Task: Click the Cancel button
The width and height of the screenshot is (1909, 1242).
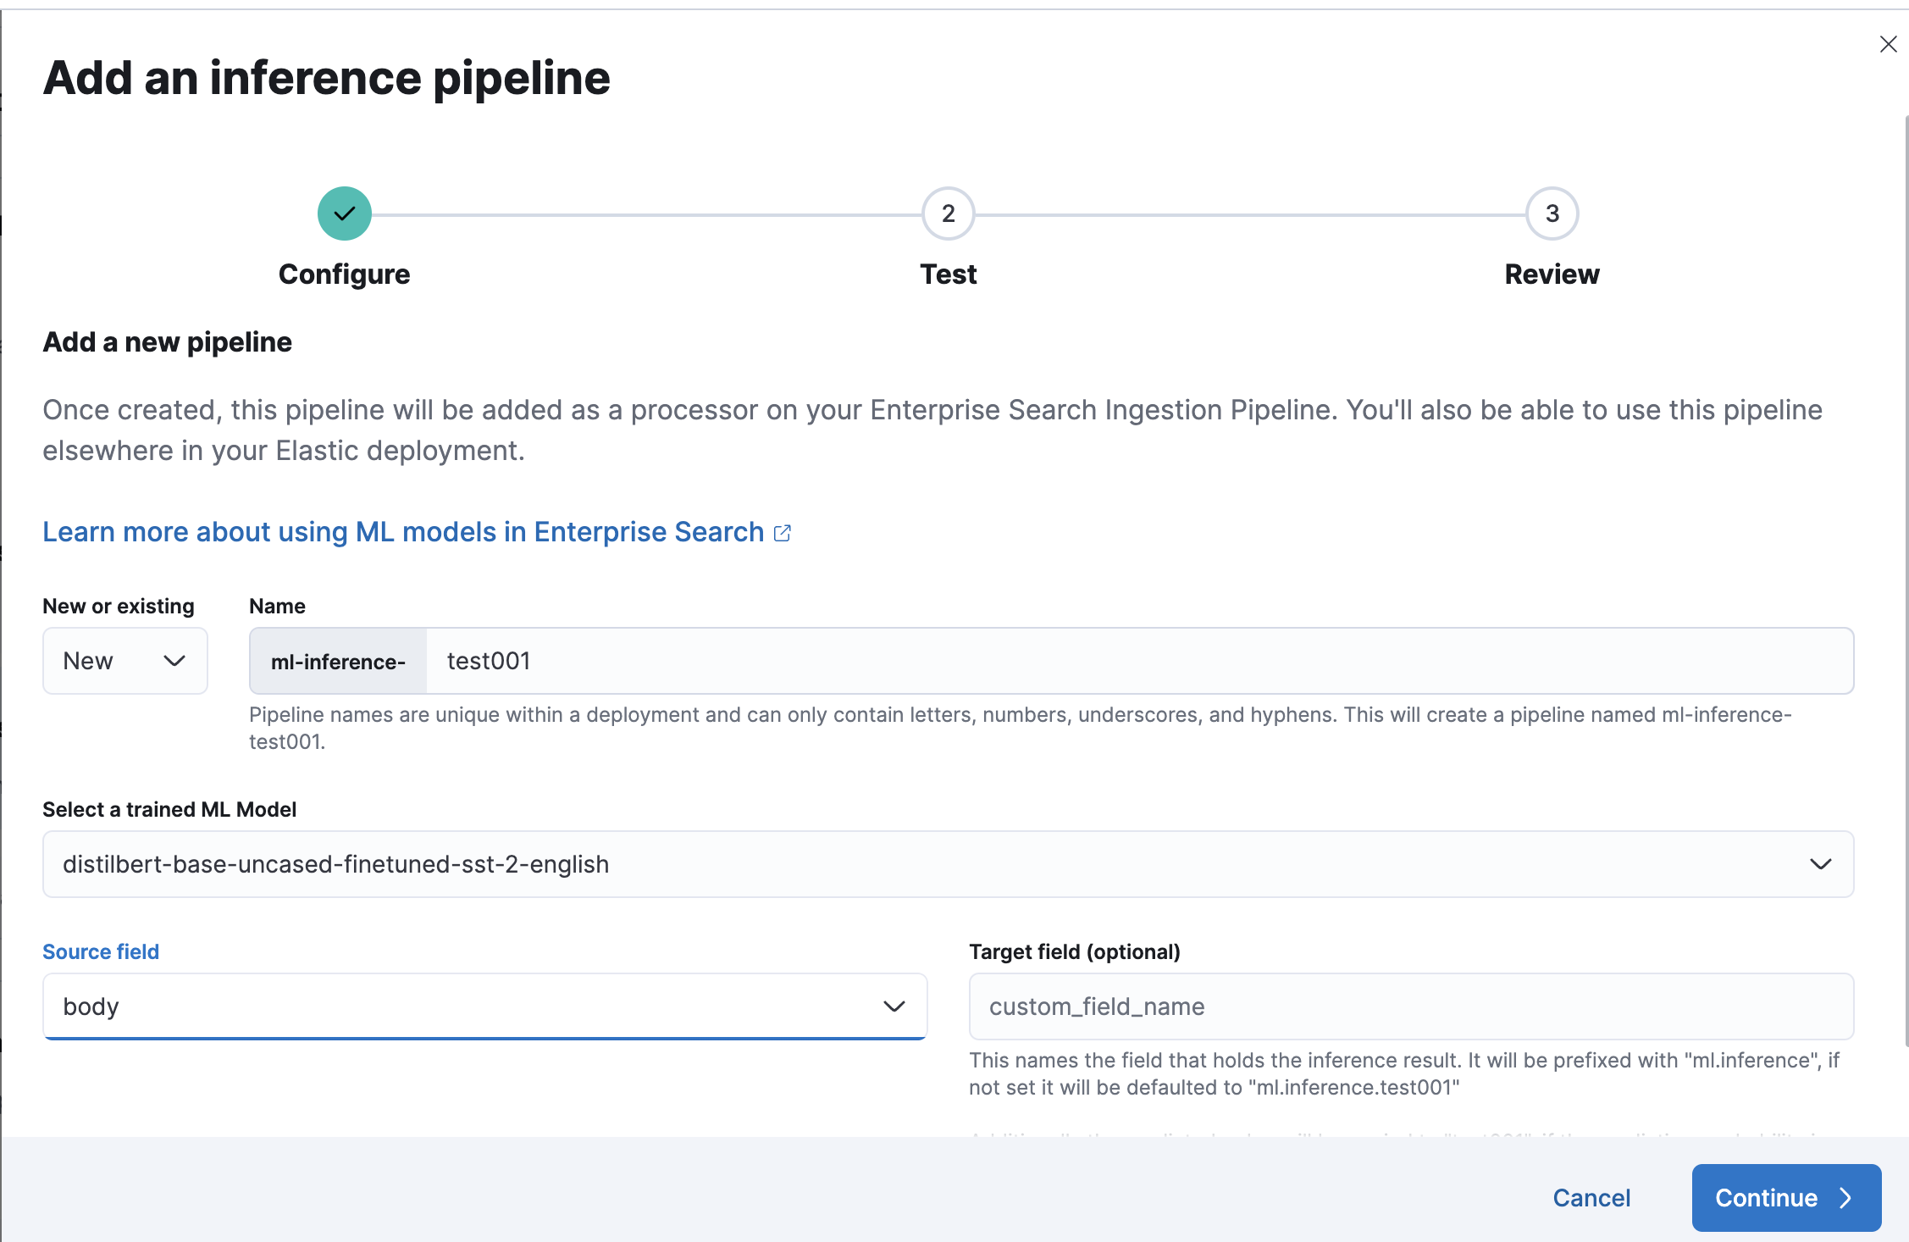Action: (1591, 1198)
